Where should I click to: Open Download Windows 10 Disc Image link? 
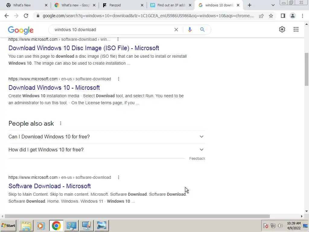[x=84, y=48]
